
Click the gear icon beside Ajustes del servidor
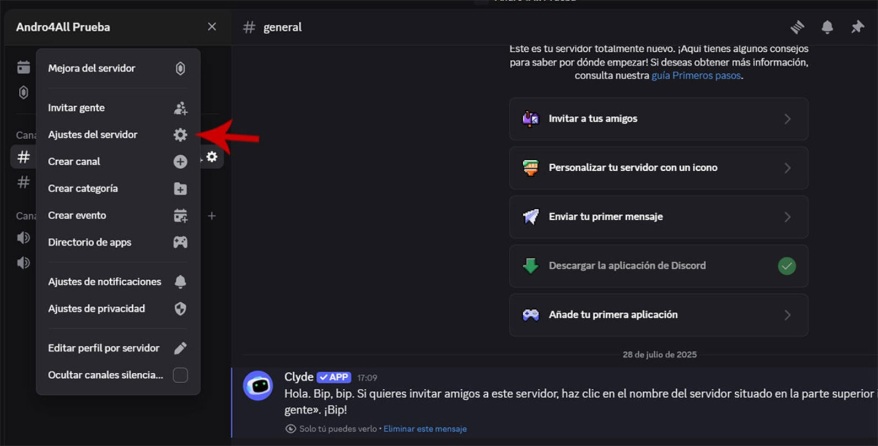pyautogui.click(x=180, y=135)
